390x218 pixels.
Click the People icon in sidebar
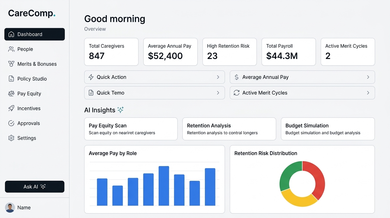click(x=11, y=49)
